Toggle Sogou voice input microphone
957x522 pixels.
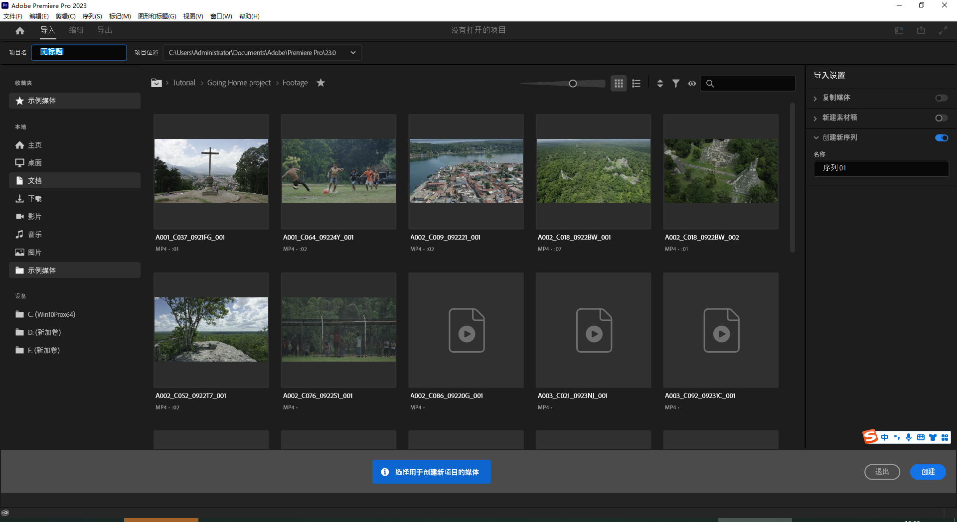[909, 437]
